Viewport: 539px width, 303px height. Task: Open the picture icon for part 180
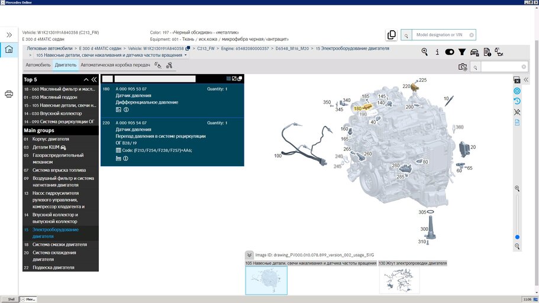(x=118, y=109)
